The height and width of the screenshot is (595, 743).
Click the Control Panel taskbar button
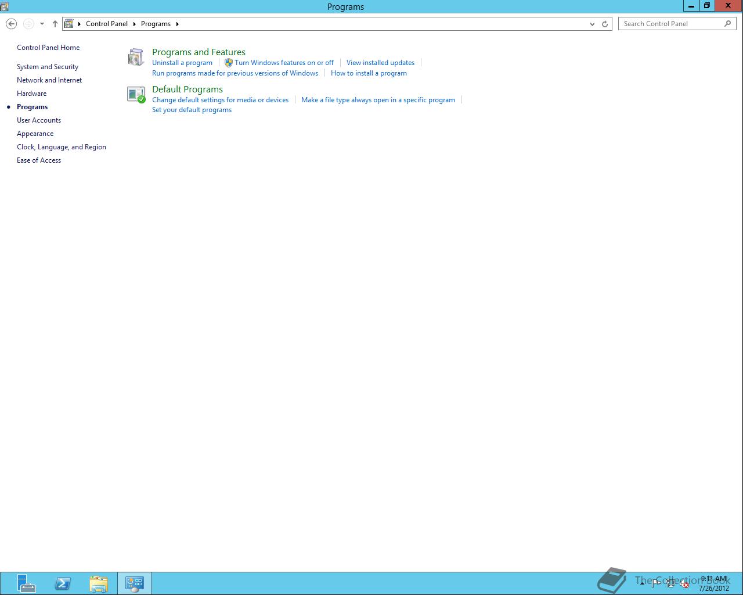point(135,583)
